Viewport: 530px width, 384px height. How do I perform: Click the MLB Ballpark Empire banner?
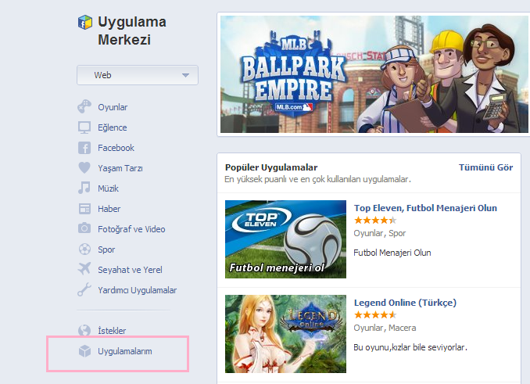pyautogui.click(x=374, y=74)
